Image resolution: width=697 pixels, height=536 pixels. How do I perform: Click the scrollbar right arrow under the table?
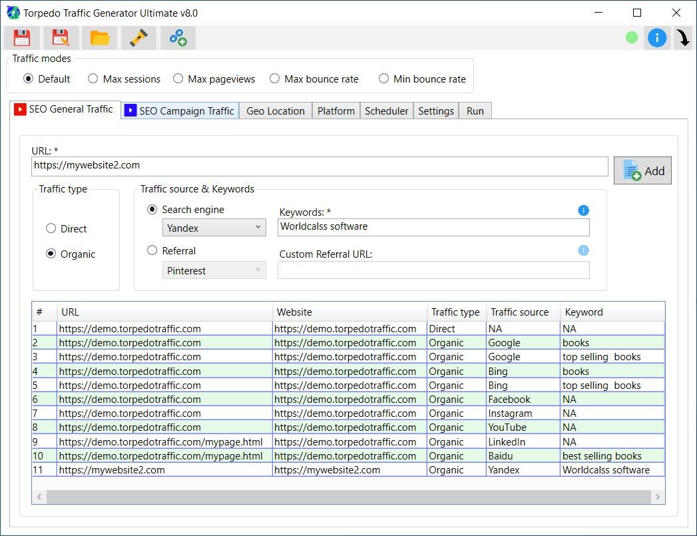point(658,497)
